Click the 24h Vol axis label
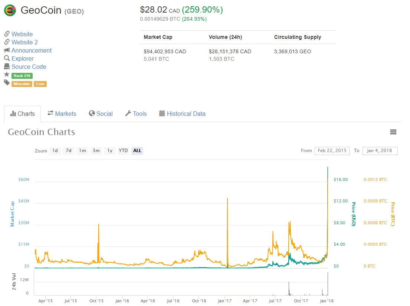 pos(14,282)
